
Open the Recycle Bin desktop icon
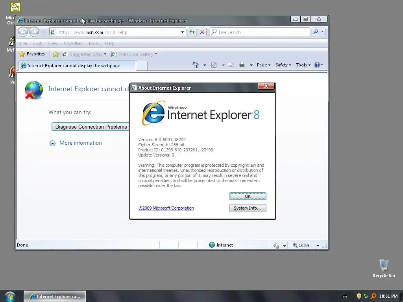[x=384, y=269]
